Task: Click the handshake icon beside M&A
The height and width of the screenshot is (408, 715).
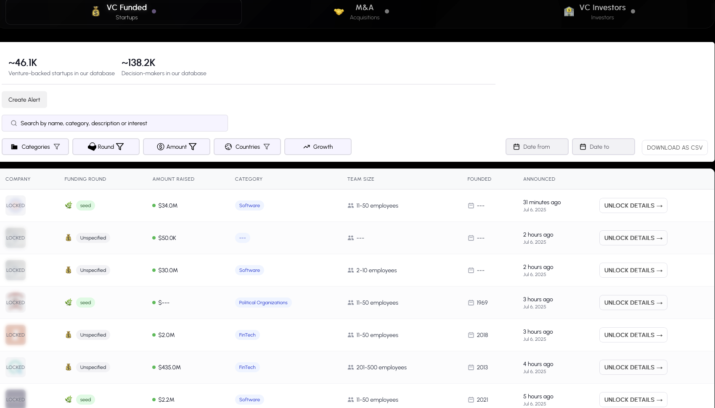Action: [x=339, y=12]
